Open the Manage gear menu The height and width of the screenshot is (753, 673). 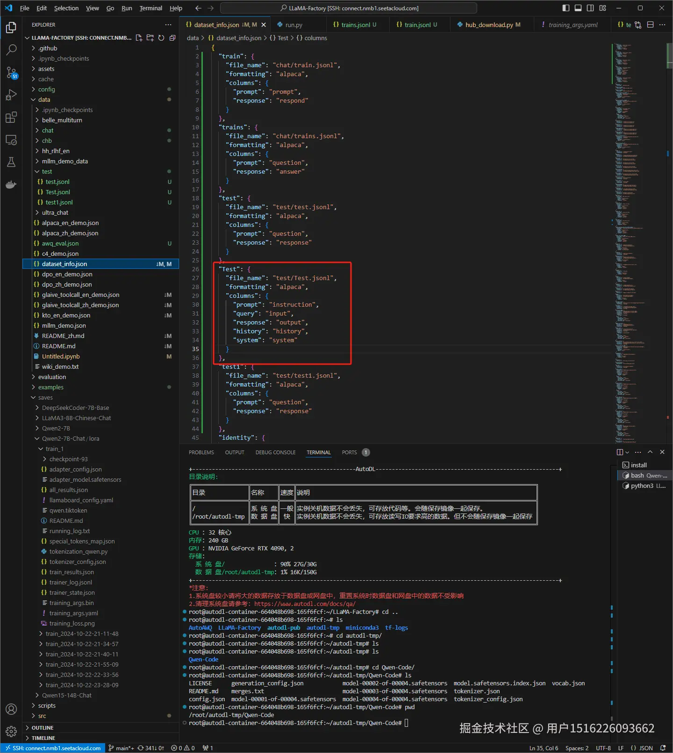pos(11,732)
